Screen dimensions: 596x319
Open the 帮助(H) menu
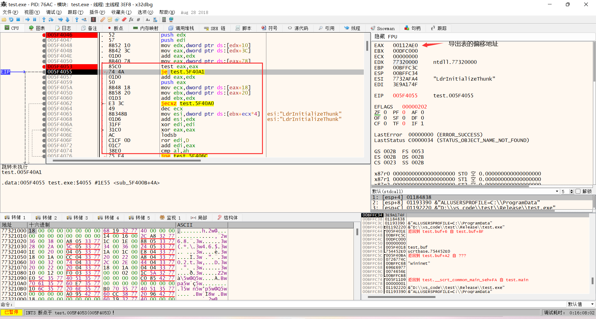click(167, 12)
